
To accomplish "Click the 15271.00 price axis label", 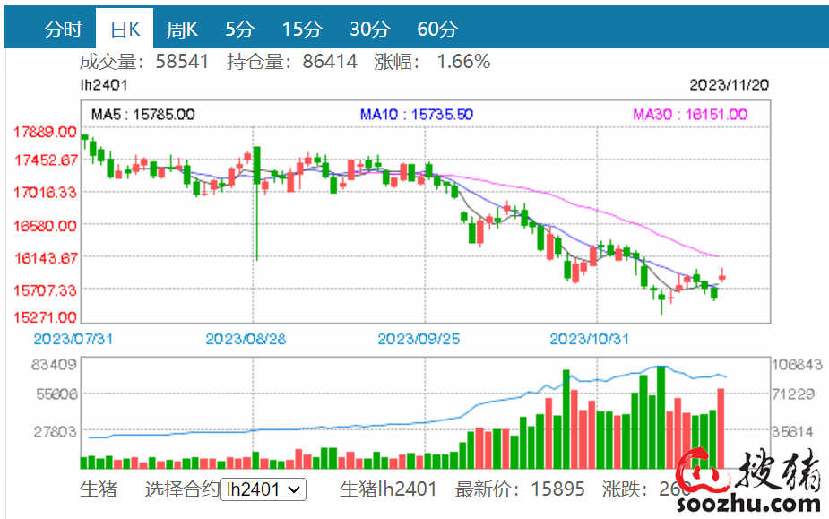I will [x=45, y=317].
